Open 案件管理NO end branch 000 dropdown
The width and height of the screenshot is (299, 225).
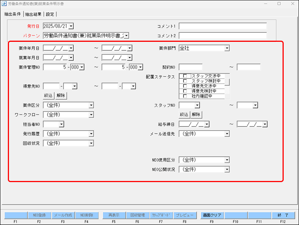click(x=141, y=67)
